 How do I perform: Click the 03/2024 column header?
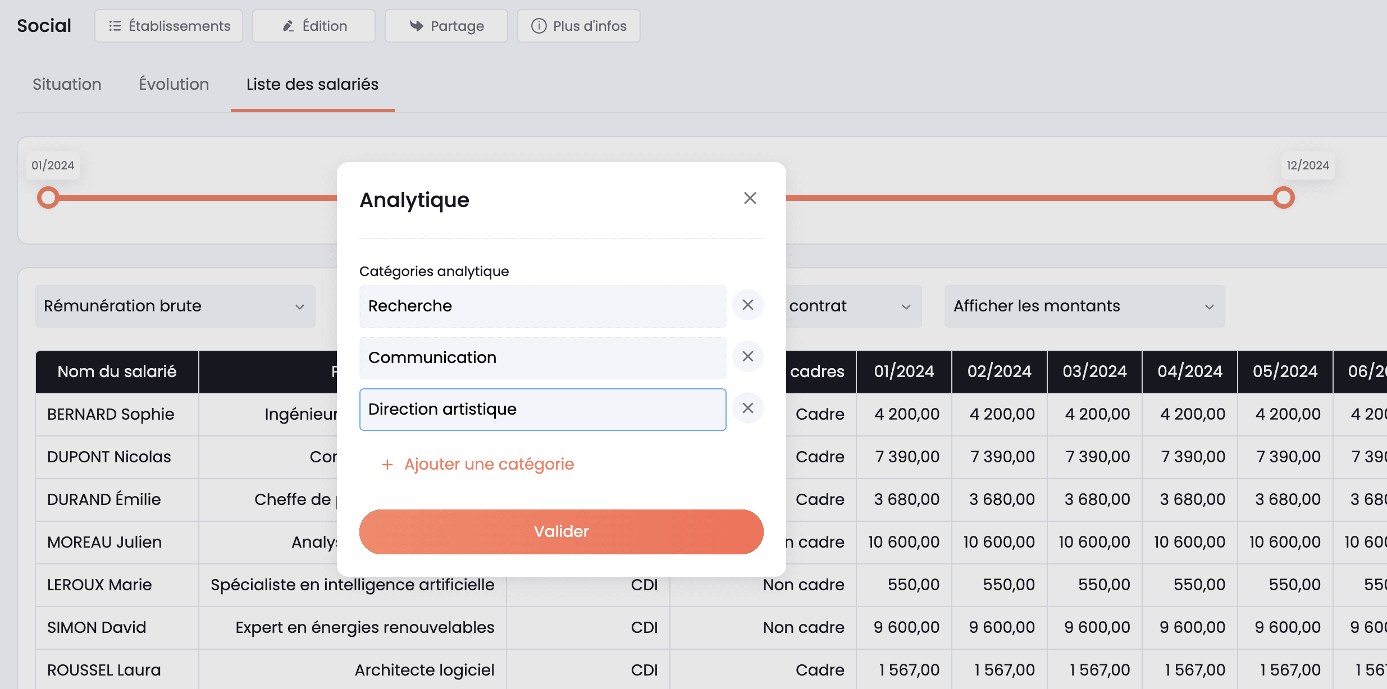1094,371
